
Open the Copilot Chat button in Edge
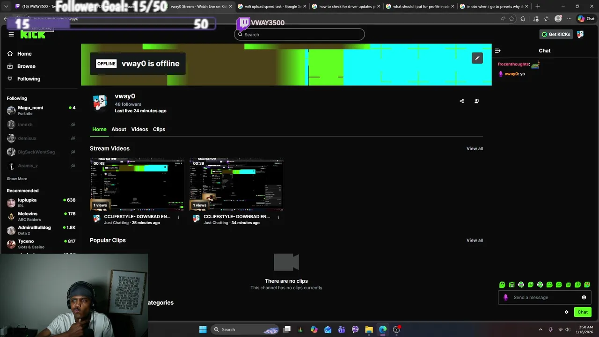(x=586, y=19)
